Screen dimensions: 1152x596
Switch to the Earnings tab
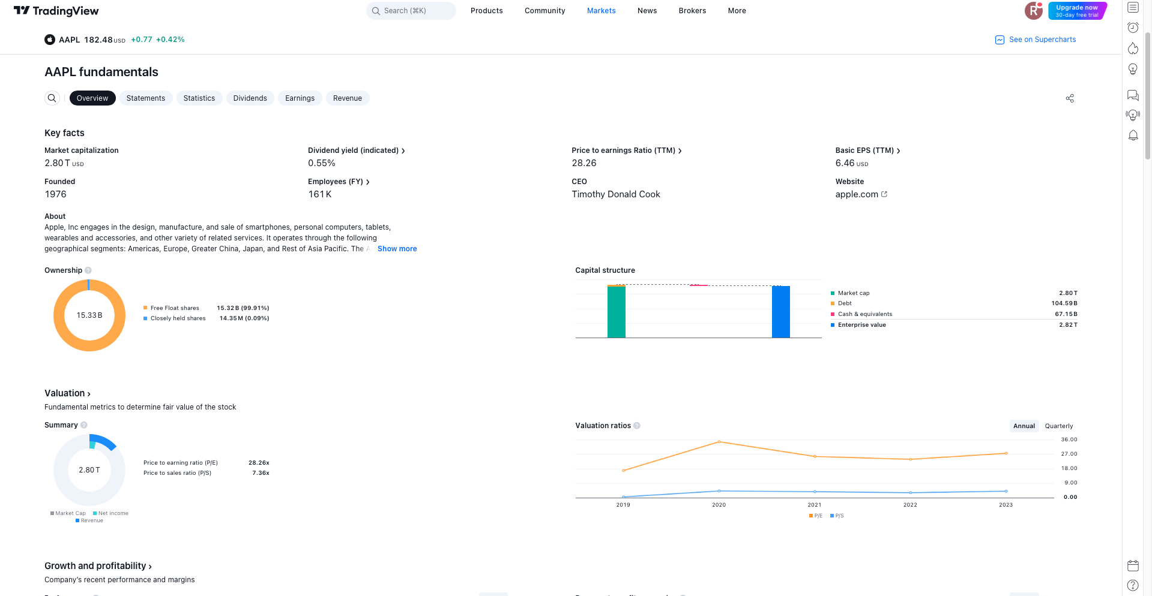(x=300, y=98)
